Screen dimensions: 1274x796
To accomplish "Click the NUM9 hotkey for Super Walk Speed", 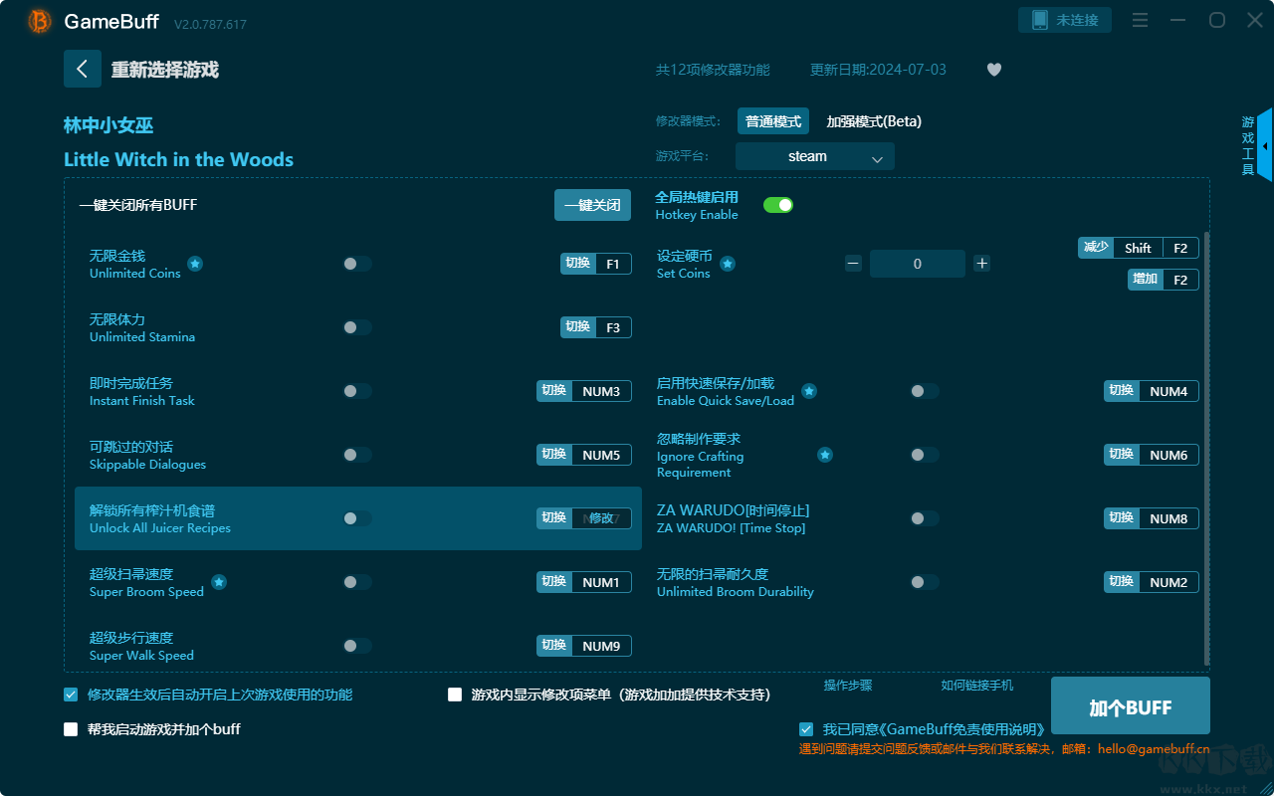I will [x=601, y=646].
